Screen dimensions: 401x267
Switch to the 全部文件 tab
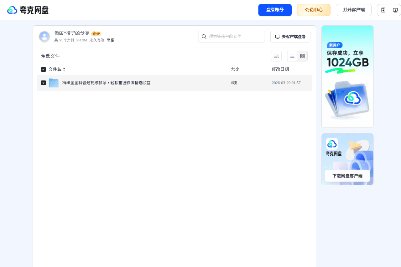click(50, 56)
